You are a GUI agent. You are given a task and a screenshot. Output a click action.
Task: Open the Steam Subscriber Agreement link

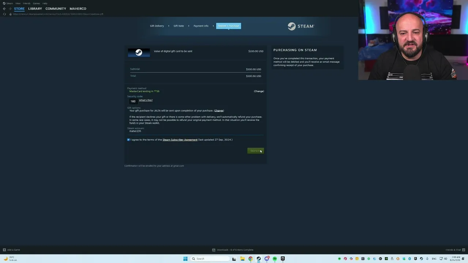coord(180,140)
